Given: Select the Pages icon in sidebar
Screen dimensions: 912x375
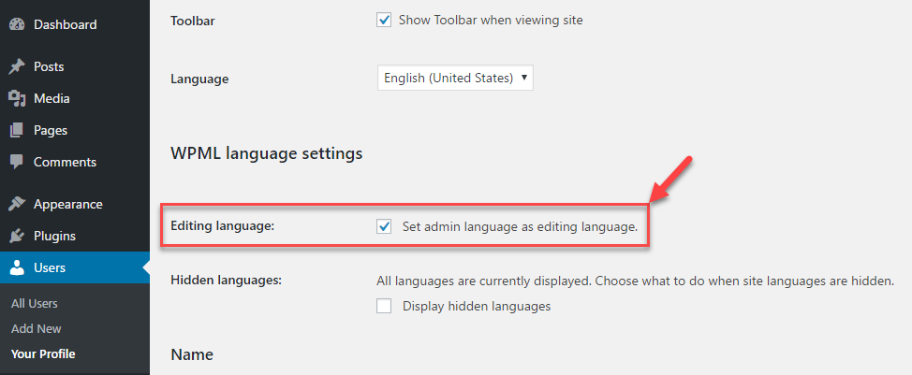Looking at the screenshot, I should (17, 130).
